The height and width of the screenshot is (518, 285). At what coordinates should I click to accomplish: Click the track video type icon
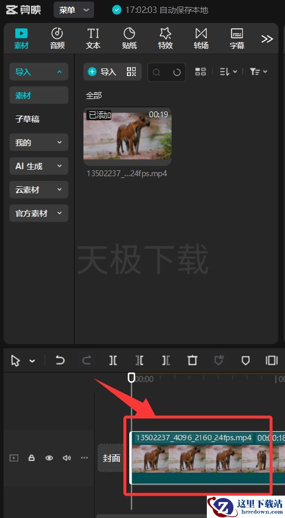coord(14,458)
